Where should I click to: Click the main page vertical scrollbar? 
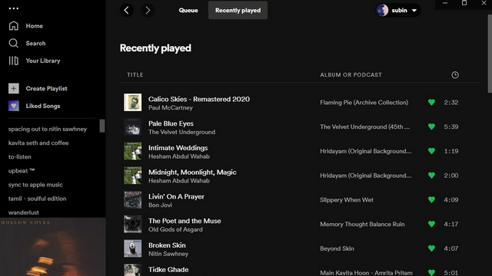(x=490, y=54)
